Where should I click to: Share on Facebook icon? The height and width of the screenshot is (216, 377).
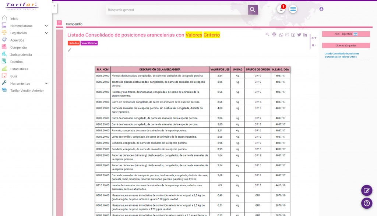(x=293, y=35)
